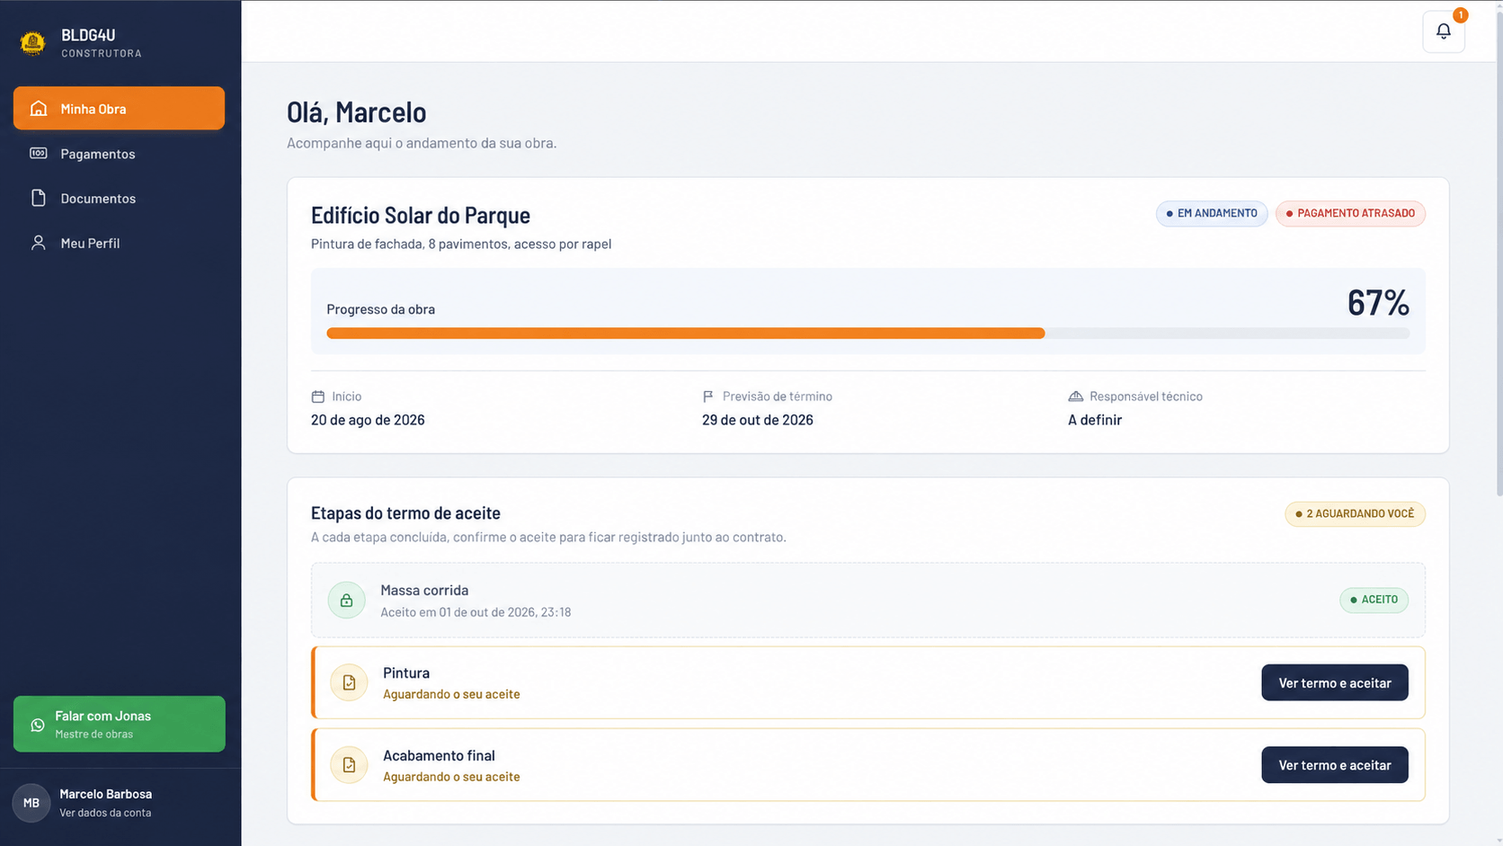Click the BLDG4U logo icon
This screenshot has width=1503, height=846.
click(32, 42)
